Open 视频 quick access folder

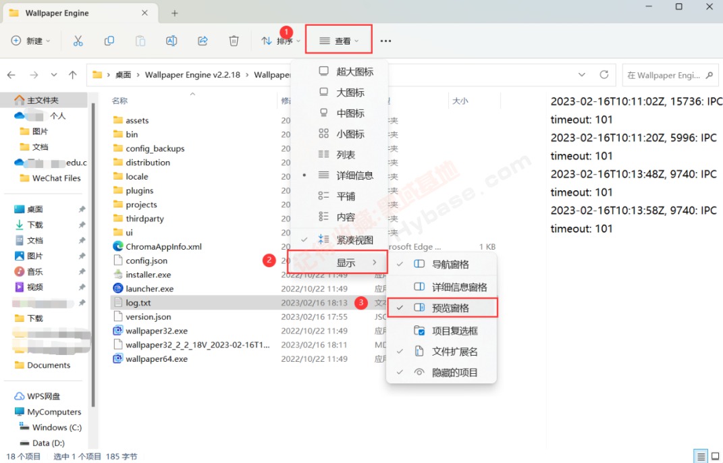pyautogui.click(x=28, y=288)
